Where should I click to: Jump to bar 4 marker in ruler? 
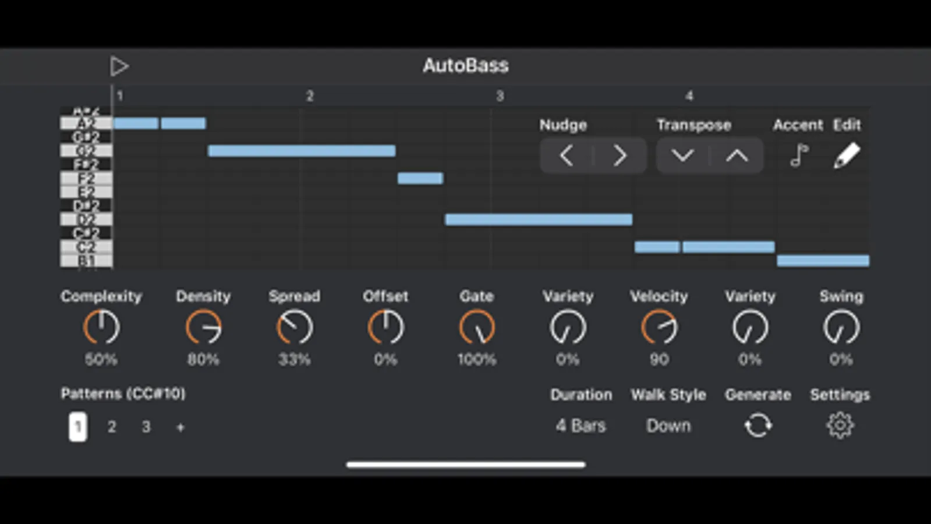[689, 96]
